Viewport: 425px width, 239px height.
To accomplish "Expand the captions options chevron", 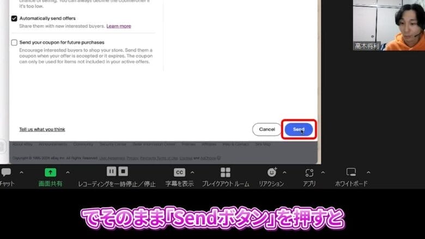I will 192,173.
